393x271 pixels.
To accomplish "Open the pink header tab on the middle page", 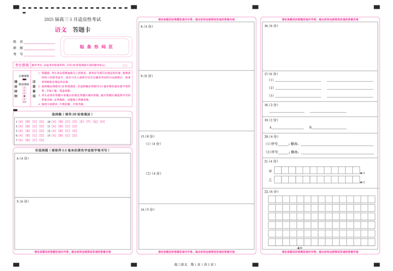I will pos(196,19).
